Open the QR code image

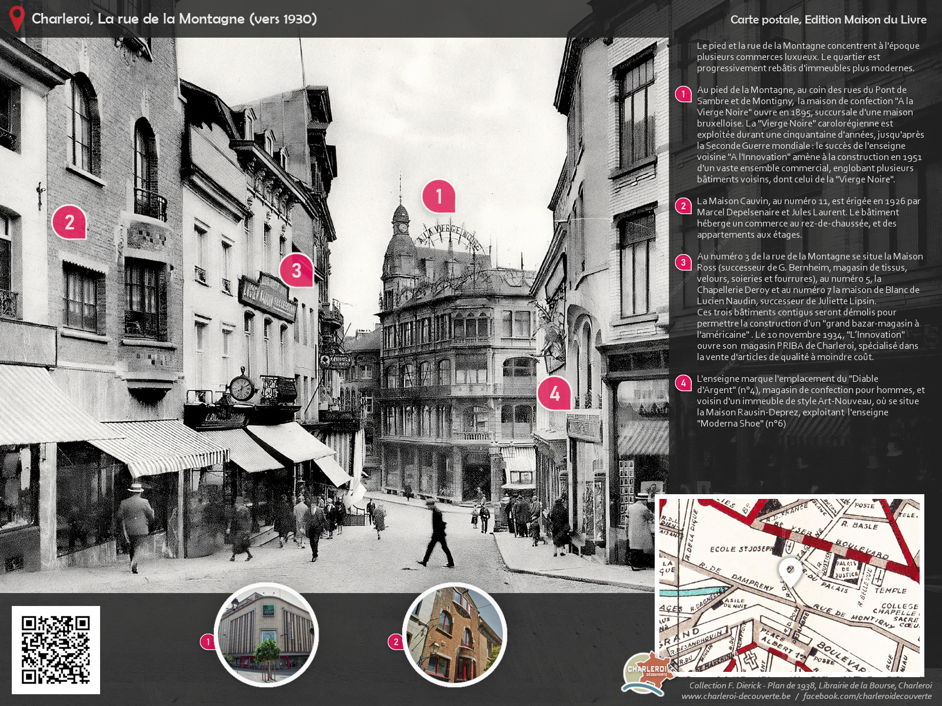coord(56,650)
